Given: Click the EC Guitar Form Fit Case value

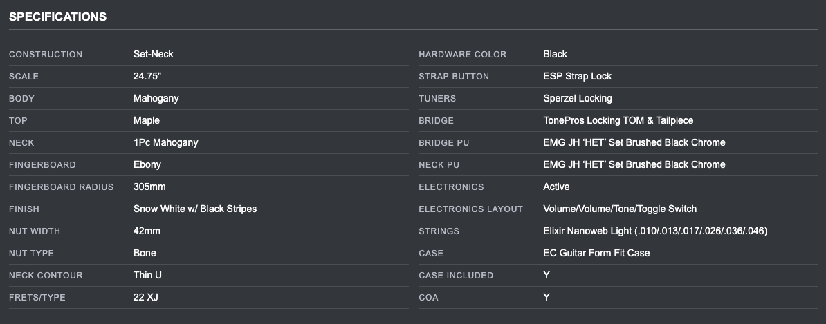Looking at the screenshot, I should [x=596, y=253].
